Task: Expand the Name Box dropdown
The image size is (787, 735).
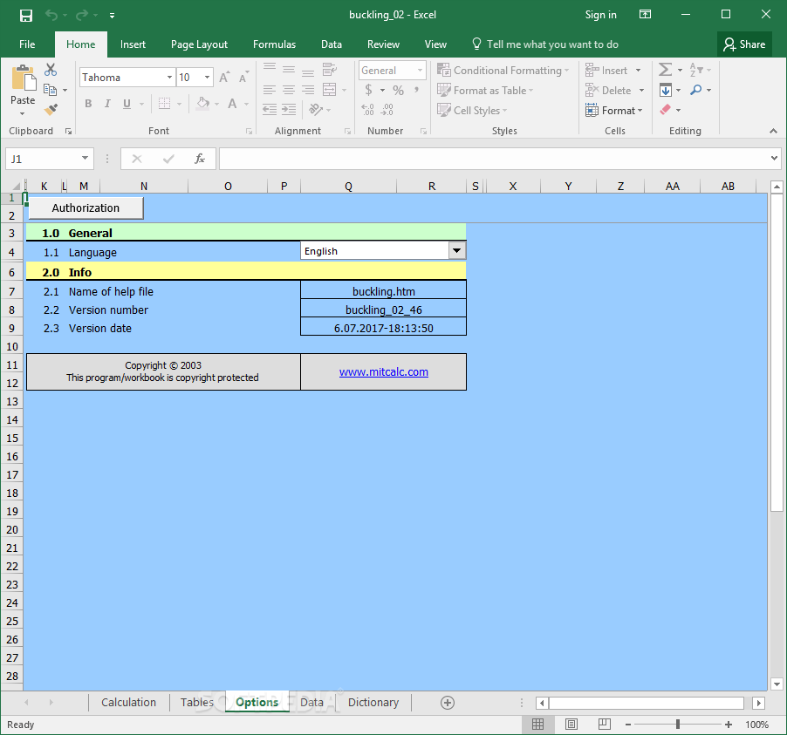Action: 85,159
